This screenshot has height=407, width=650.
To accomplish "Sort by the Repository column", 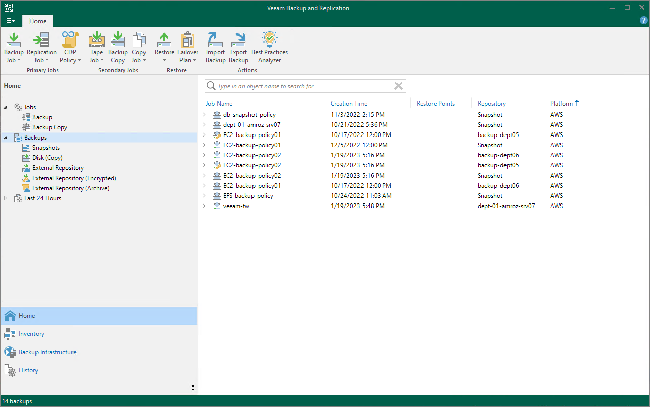I will click(x=492, y=104).
